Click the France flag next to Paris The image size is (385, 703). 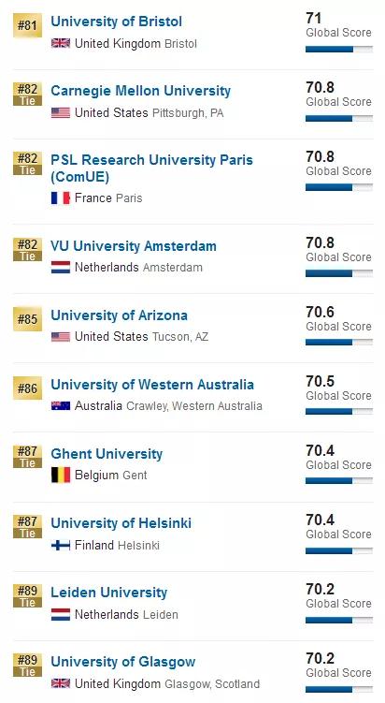point(61,198)
